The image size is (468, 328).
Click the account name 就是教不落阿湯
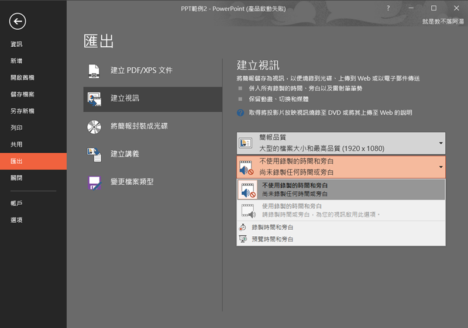pyautogui.click(x=443, y=22)
